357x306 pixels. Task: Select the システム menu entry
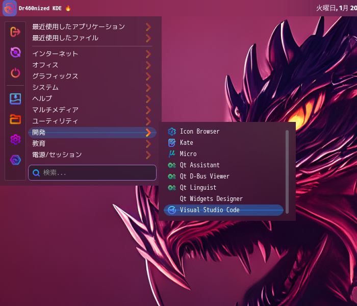92,87
